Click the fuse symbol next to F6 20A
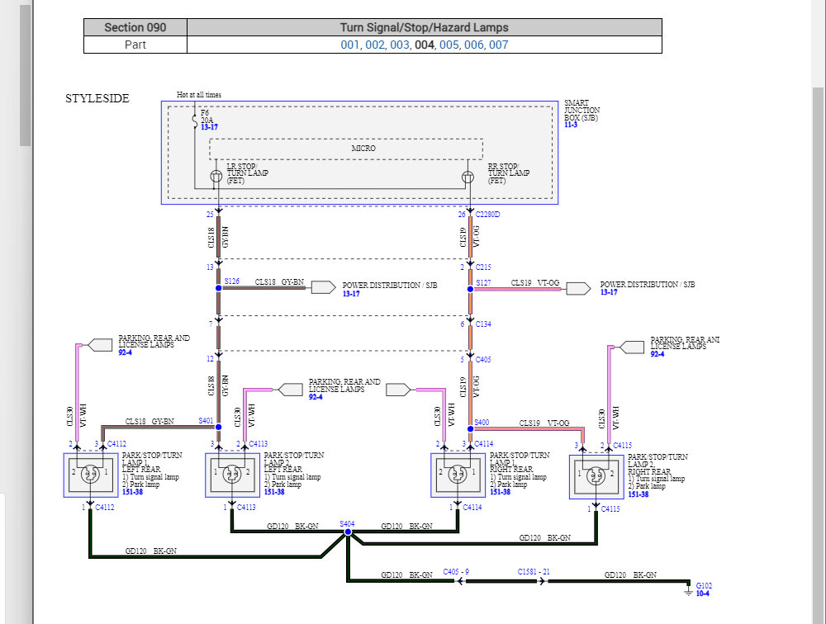This screenshot has width=826, height=624. click(194, 121)
